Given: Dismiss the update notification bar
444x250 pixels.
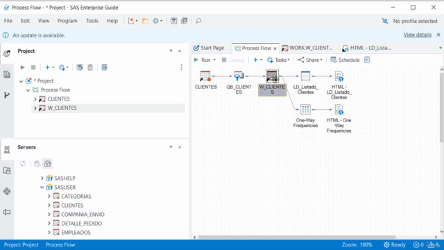Looking at the screenshot, I should point(438,35).
